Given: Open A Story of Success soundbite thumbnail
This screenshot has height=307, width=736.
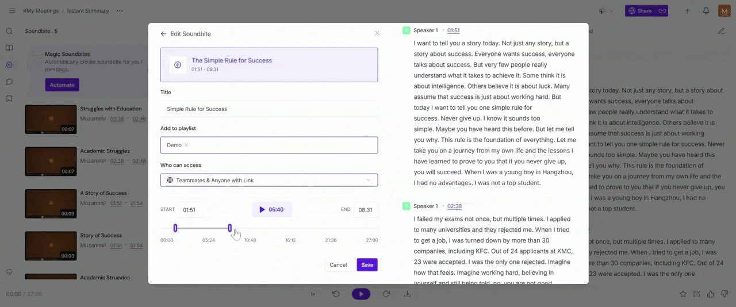Looking at the screenshot, I should (x=51, y=204).
